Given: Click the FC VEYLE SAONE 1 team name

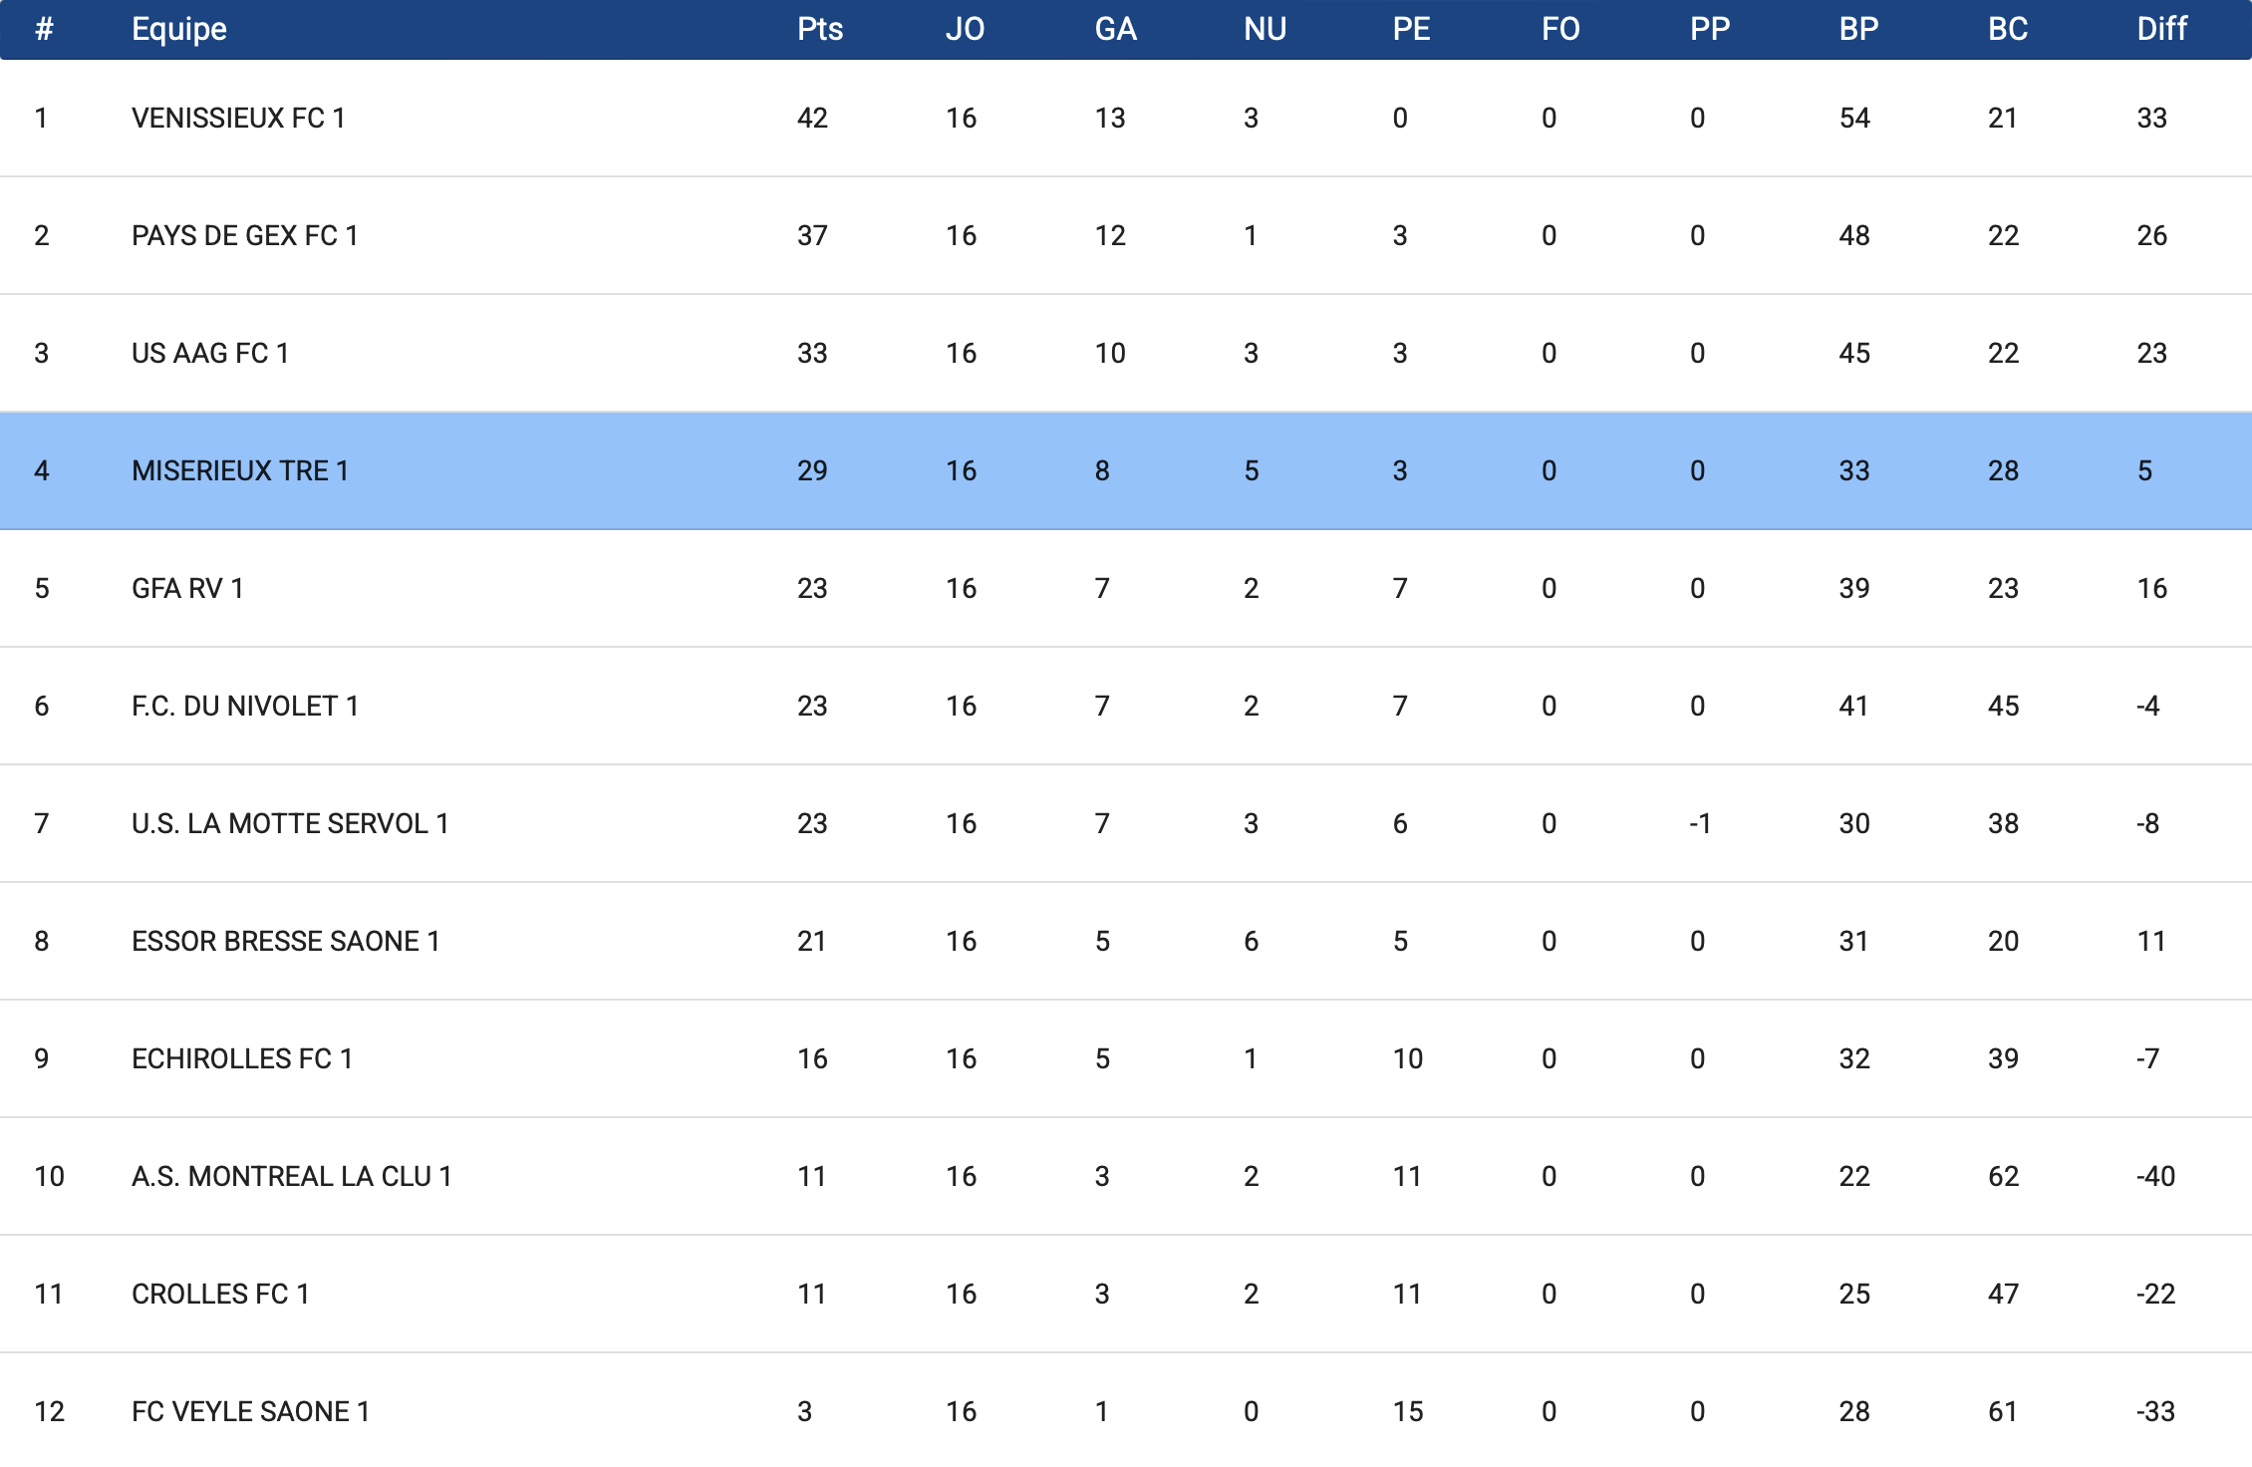Looking at the screenshot, I should click(250, 1412).
